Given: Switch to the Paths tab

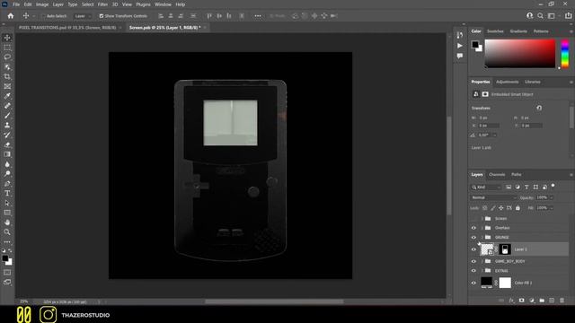Looking at the screenshot, I should (x=517, y=175).
